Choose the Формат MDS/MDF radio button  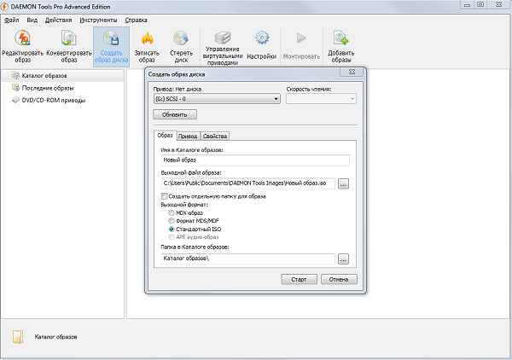(x=171, y=221)
